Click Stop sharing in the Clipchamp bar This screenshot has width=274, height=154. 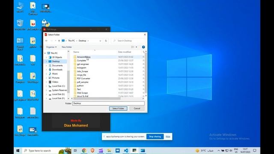[155, 136]
